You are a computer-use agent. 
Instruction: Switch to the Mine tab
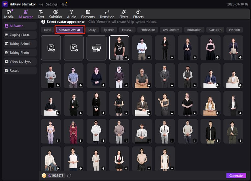tap(47, 30)
